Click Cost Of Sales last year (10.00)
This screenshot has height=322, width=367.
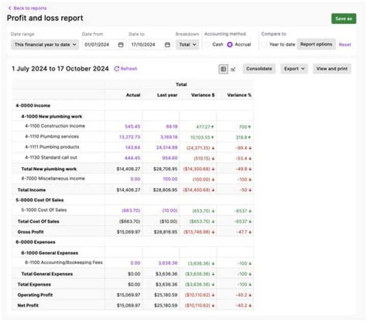[x=170, y=210]
